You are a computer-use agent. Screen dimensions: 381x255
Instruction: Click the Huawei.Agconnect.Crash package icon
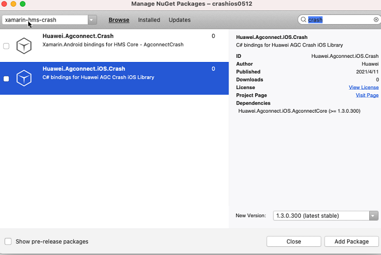pyautogui.click(x=24, y=46)
